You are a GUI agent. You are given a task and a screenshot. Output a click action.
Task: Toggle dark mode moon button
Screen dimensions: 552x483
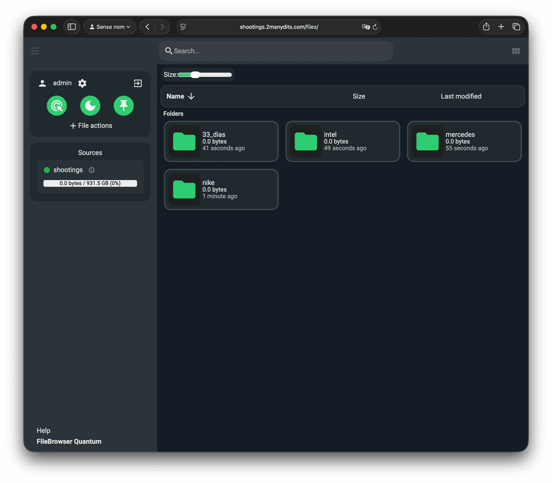point(90,106)
